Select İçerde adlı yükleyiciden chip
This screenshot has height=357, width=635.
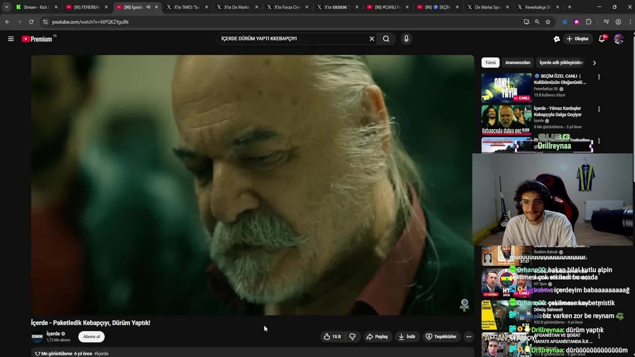coord(561,63)
